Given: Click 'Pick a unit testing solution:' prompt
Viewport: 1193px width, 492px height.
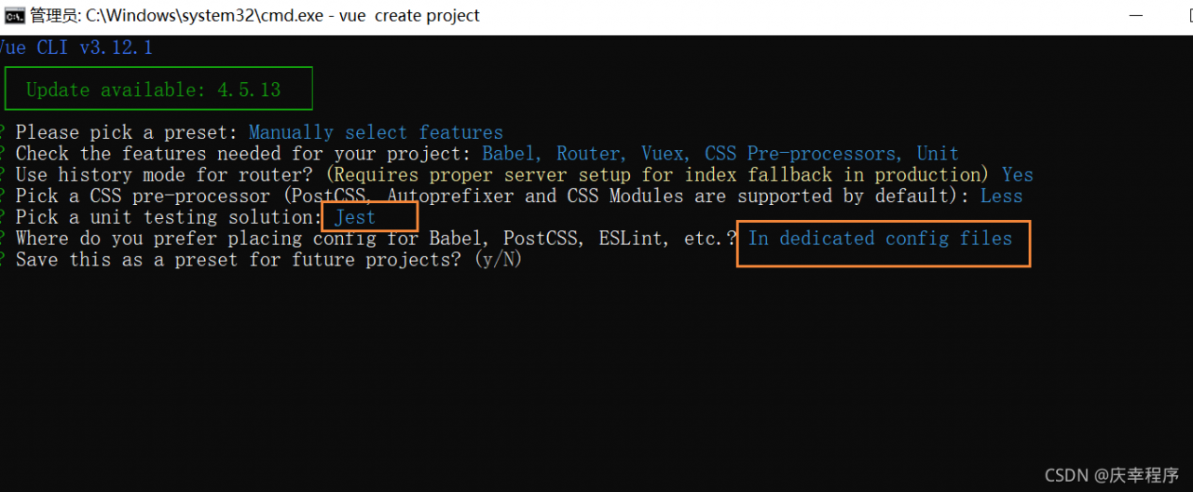Looking at the screenshot, I should [169, 217].
